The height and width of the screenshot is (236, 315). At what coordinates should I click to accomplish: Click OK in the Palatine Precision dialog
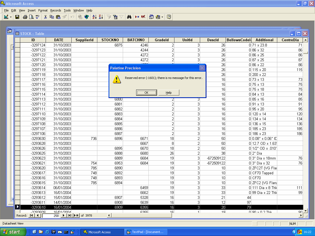pyautogui.click(x=147, y=93)
